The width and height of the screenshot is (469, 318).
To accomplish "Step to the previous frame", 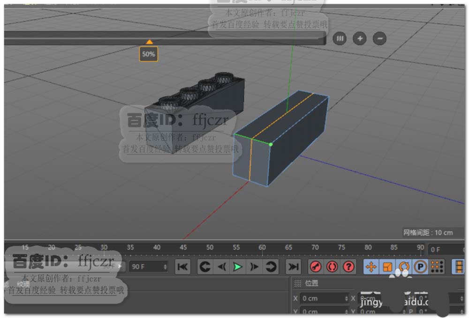I will point(221,266).
